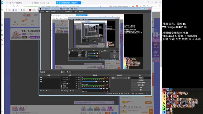Open settings gear for the first mixer channel
203x114 pixels.
click(107, 82)
